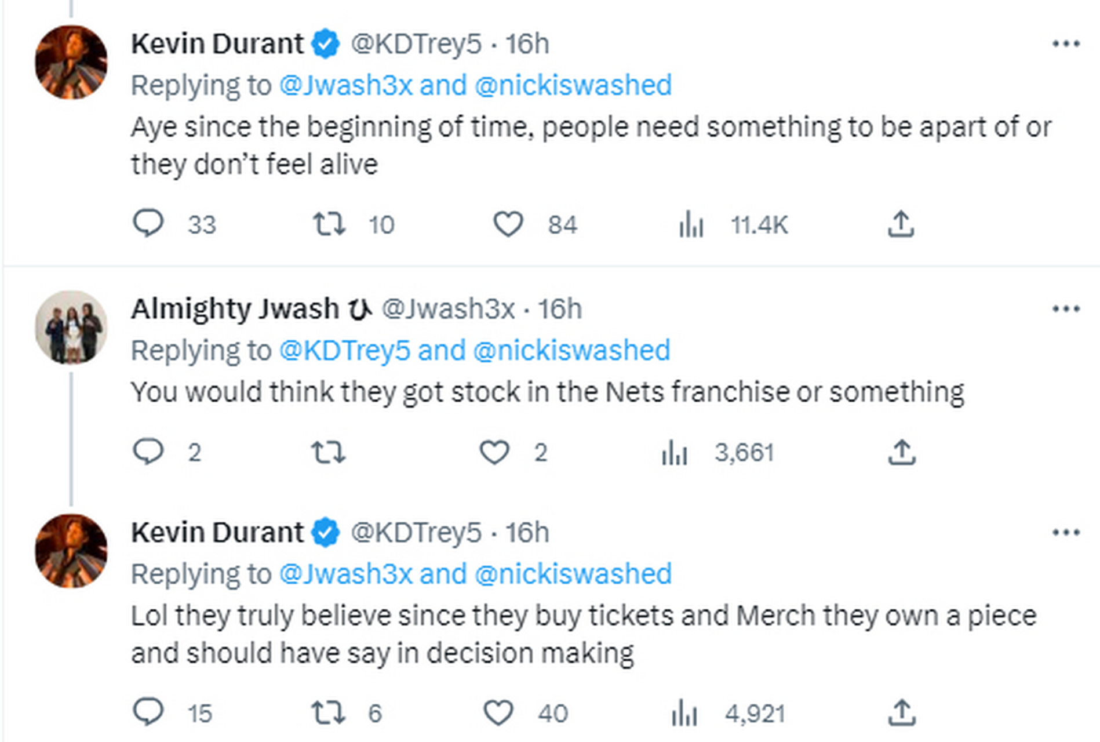The height and width of the screenshot is (742, 1100).
Task: Click Kevin Durant's avatar on last tweet
Action: tap(71, 551)
